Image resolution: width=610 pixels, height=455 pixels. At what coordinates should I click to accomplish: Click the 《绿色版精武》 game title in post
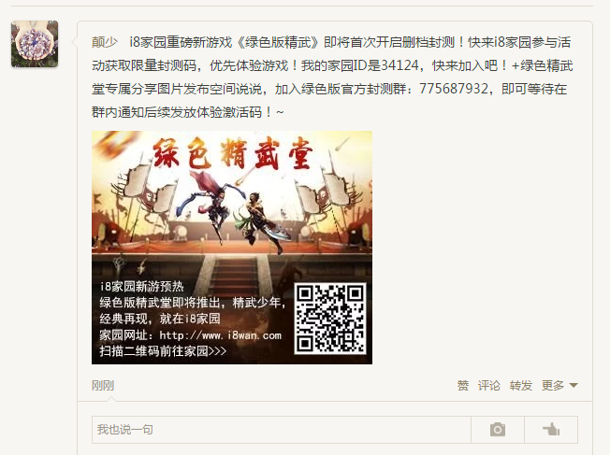pyautogui.click(x=278, y=42)
